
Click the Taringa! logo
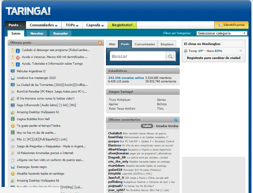pos(28,12)
